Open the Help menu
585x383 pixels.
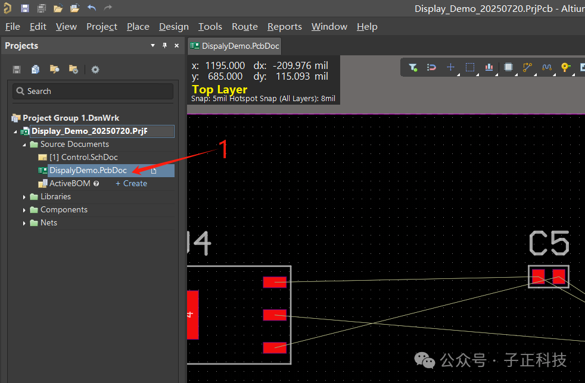tap(367, 26)
